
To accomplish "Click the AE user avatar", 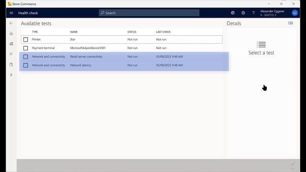I will click(295, 13).
